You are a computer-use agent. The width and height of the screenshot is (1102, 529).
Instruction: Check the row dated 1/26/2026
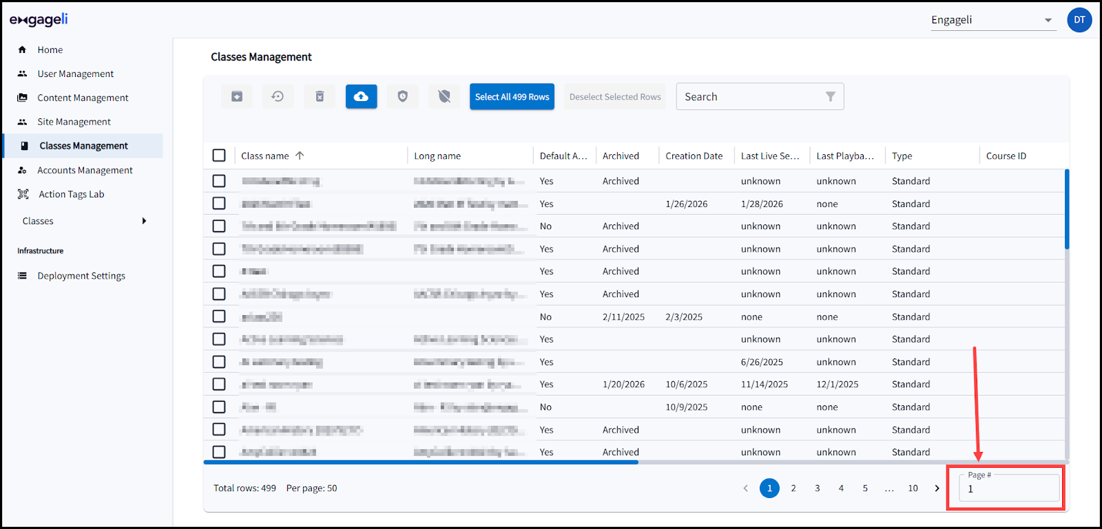click(219, 204)
